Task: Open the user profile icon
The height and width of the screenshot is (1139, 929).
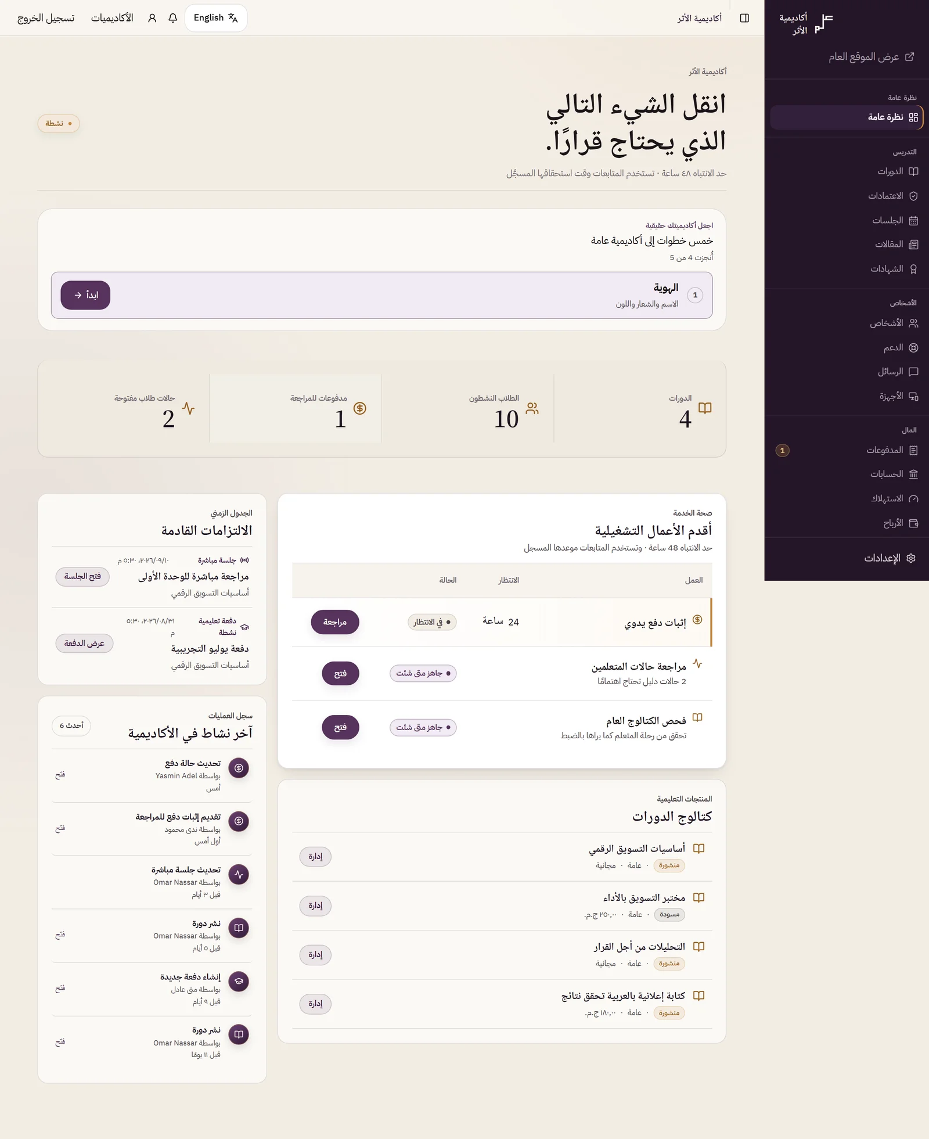Action: [152, 18]
